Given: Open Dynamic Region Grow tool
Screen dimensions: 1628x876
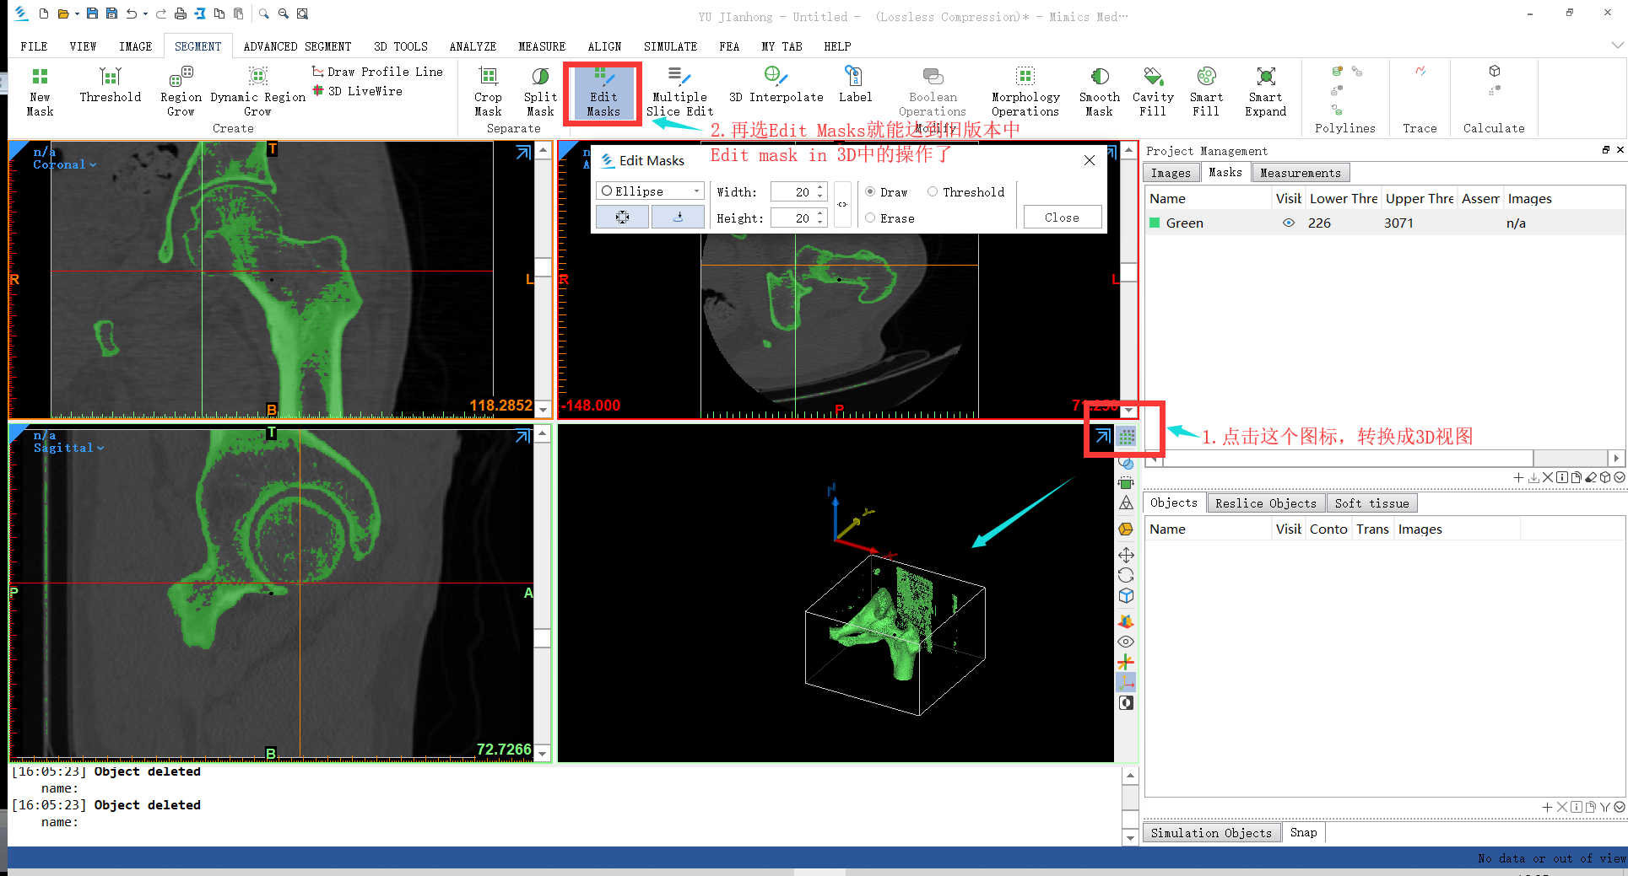Looking at the screenshot, I should click(257, 92).
